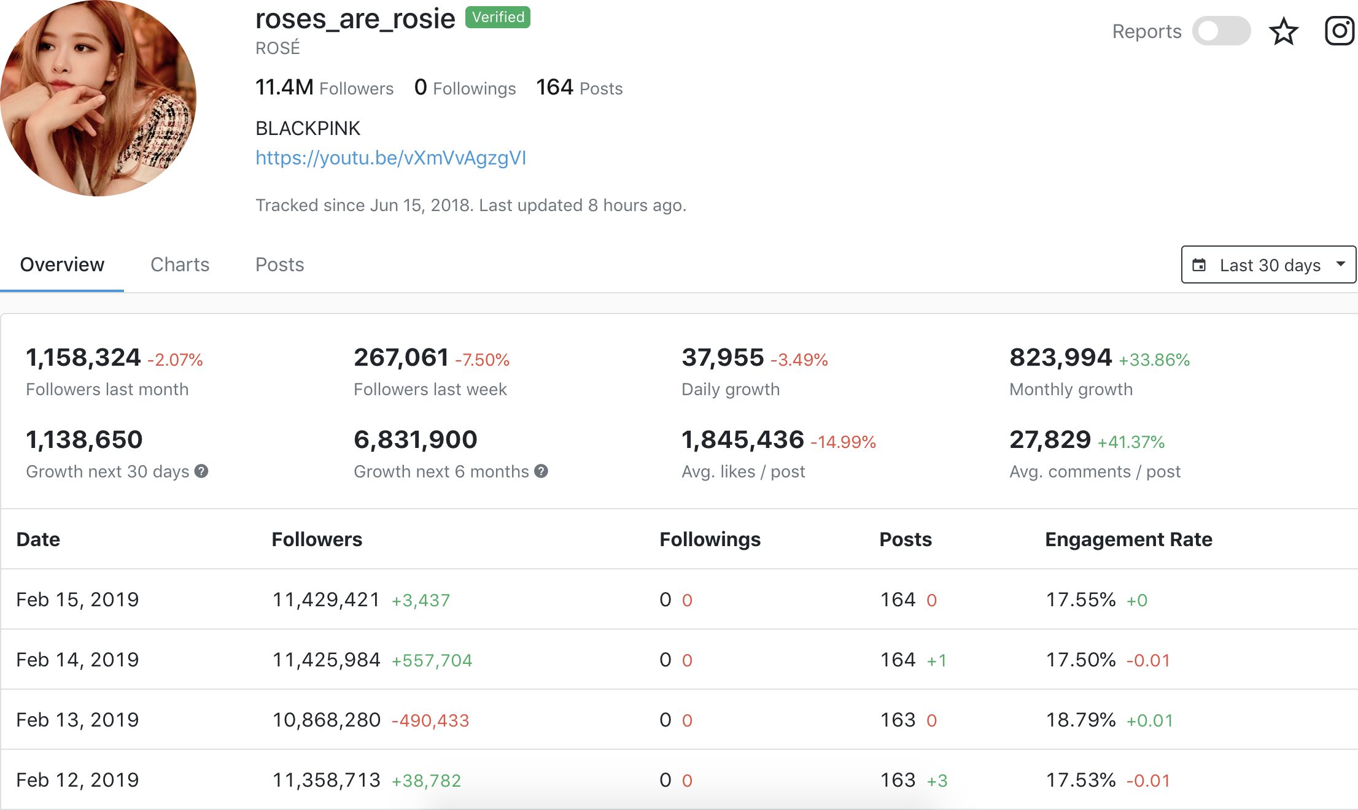This screenshot has height=810, width=1358.
Task: Toggle the Reports switch
Action: pyautogui.click(x=1220, y=31)
